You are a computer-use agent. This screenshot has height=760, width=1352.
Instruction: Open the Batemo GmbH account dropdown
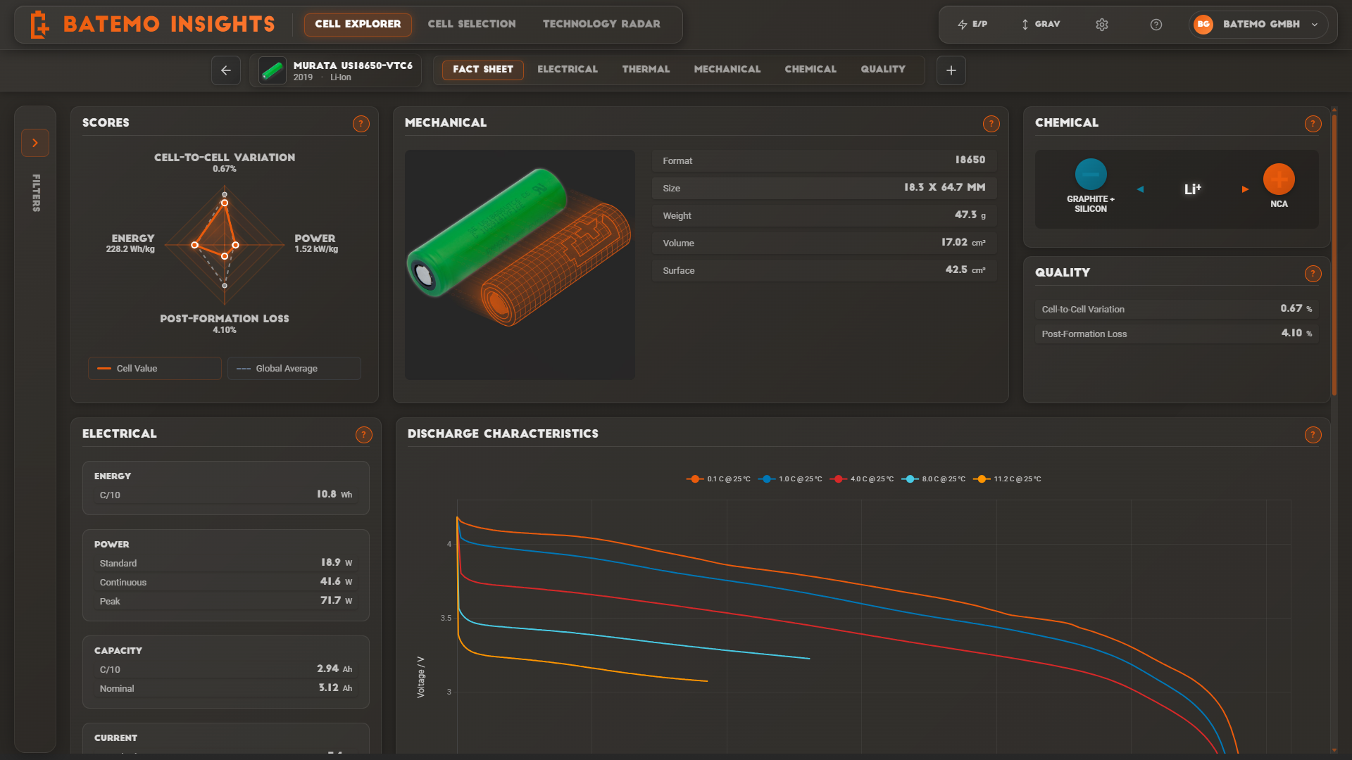click(x=1258, y=24)
